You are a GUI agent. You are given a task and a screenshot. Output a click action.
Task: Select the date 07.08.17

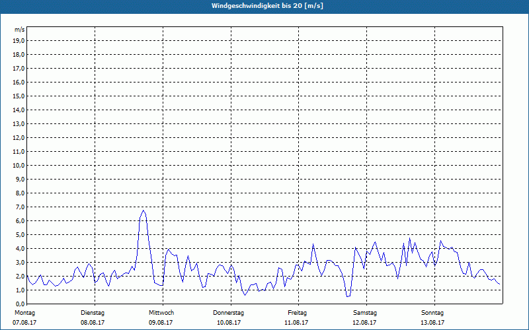click(24, 323)
